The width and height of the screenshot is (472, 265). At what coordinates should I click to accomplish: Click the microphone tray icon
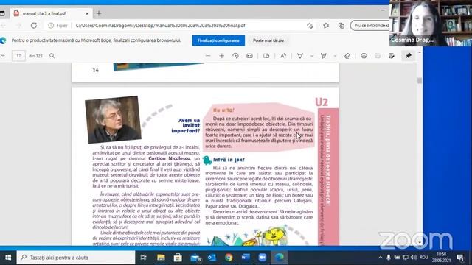coord(389,258)
